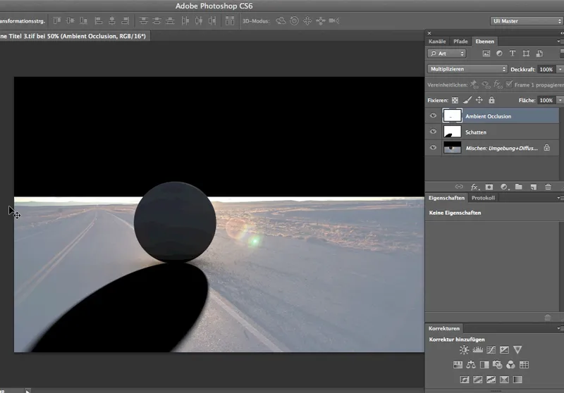
Task: Add a Curves adjustment layer
Action: (x=491, y=350)
